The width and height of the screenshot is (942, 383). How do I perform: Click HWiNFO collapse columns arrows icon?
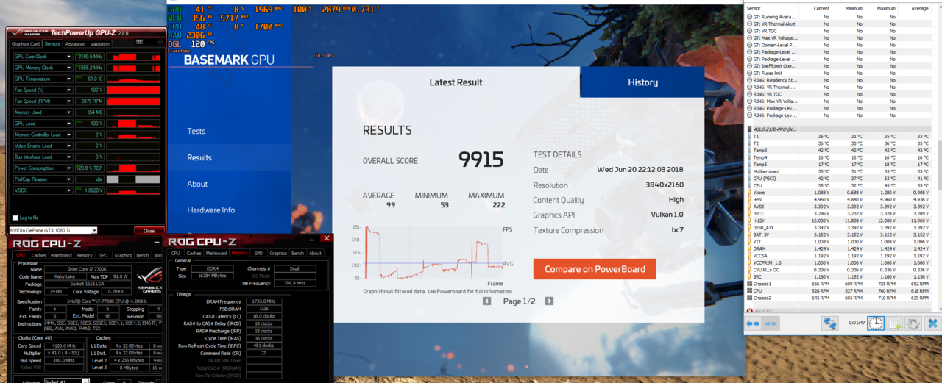(770, 323)
